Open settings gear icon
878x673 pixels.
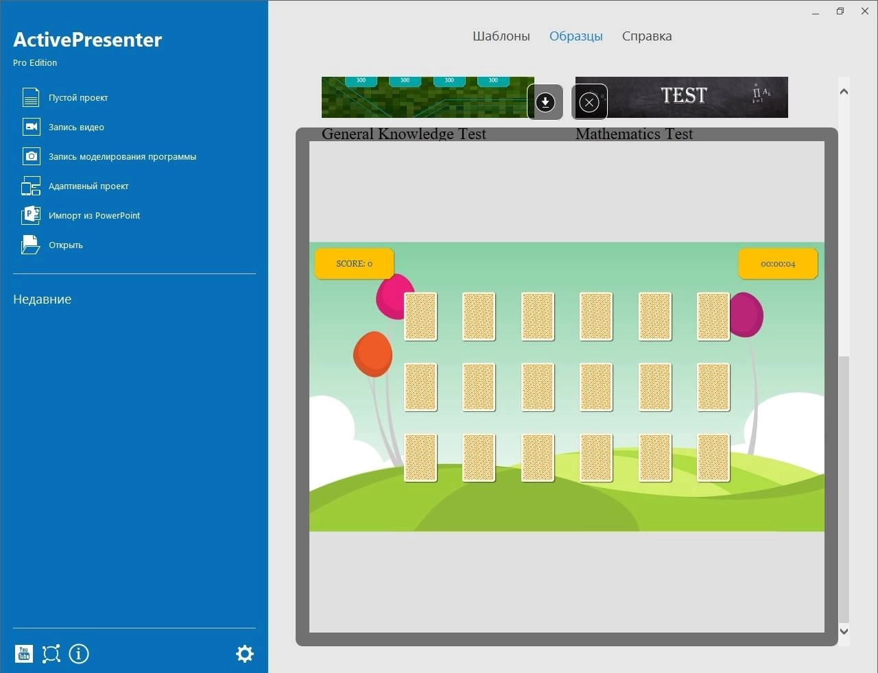(x=245, y=654)
